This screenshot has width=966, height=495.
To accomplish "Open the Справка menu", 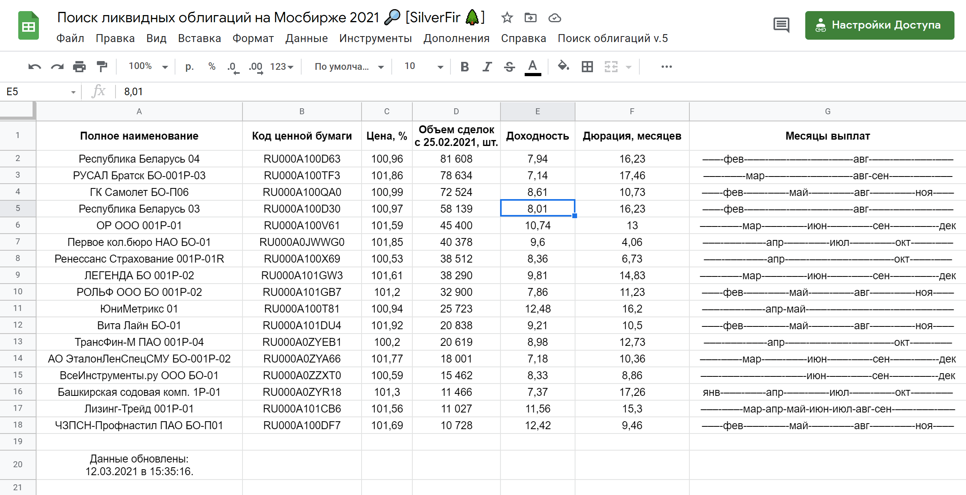I will [x=523, y=38].
